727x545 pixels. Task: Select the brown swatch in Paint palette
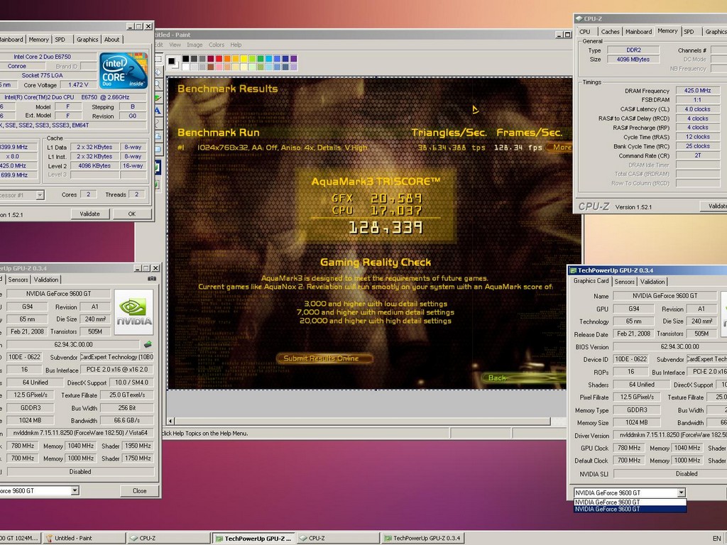(x=210, y=67)
